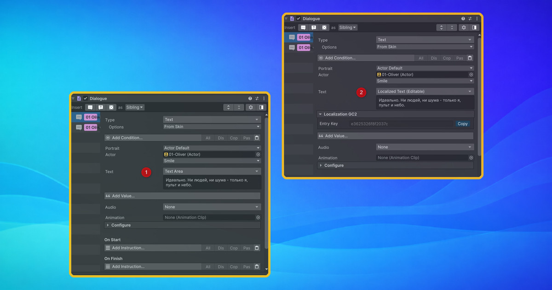
Task: Insert a text node in left Dialogue panel
Action: 90,107
